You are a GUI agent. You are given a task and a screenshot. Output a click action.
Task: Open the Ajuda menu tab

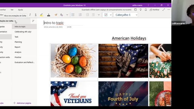20,10
